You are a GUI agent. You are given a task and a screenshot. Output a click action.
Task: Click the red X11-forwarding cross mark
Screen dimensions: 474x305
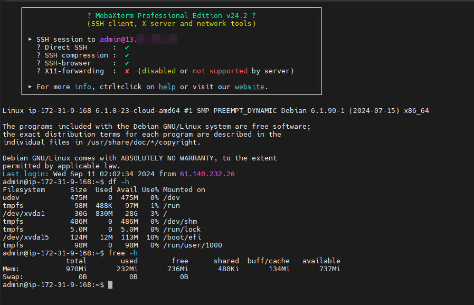click(127, 71)
